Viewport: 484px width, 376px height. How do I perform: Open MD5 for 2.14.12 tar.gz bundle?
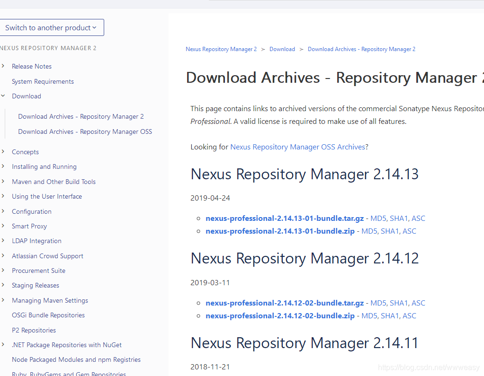(378, 303)
